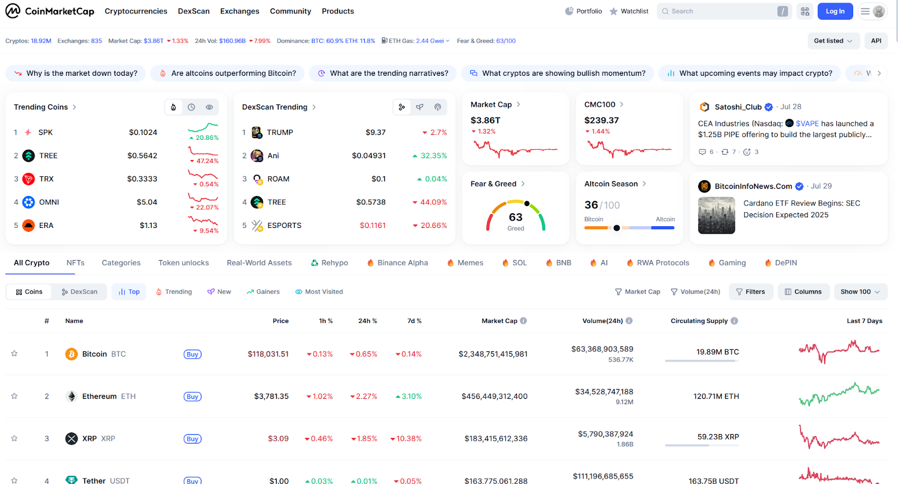Click the XRP coin icon

(71, 439)
